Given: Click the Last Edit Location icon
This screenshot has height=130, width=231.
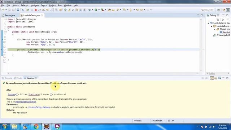Looking at the screenshot, I should click(x=137, y=10).
